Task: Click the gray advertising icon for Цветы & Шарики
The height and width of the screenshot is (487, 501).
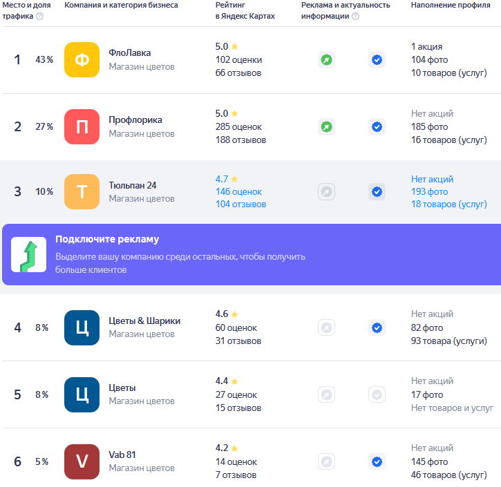Action: point(326,327)
